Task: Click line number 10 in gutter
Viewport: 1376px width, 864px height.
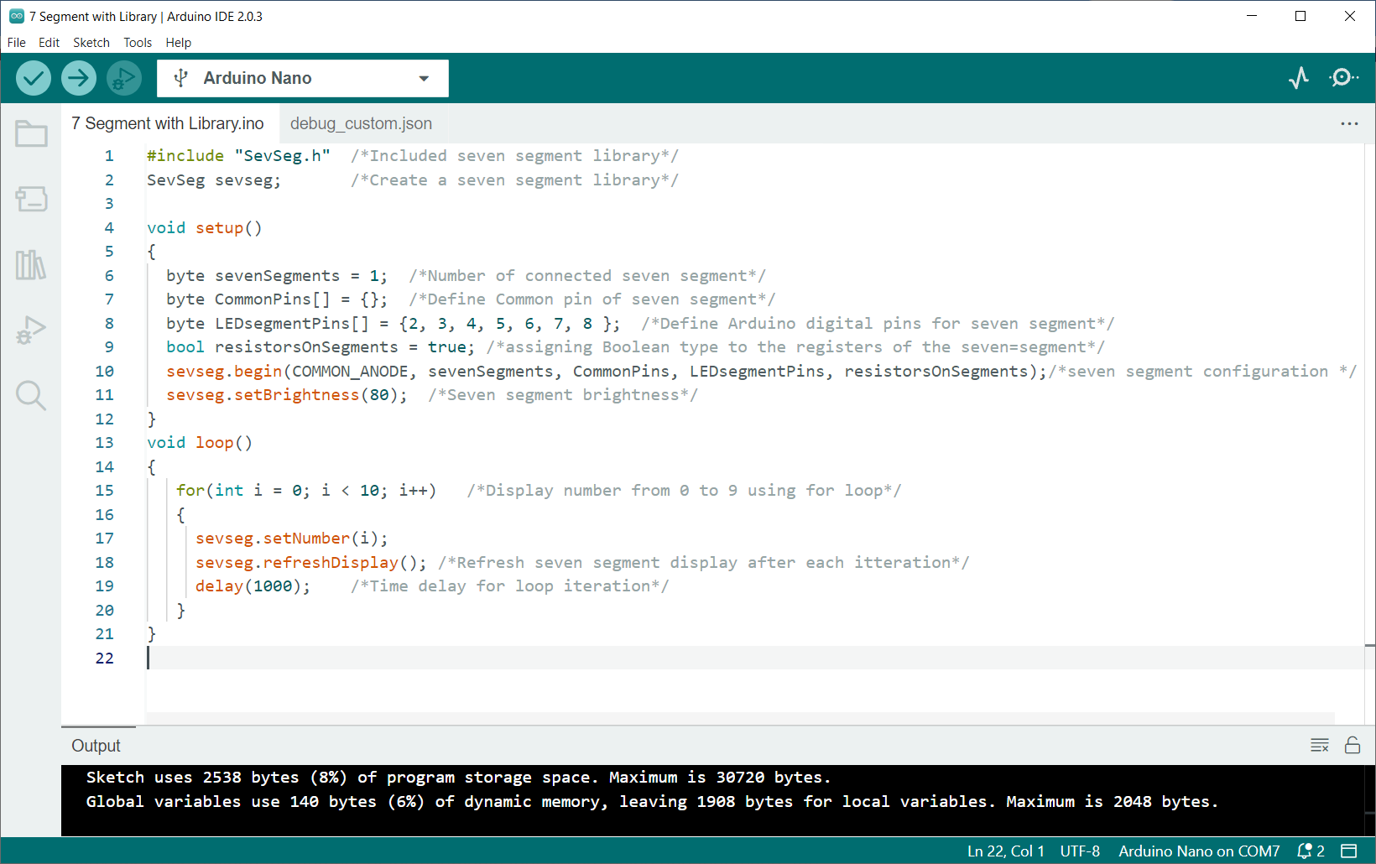Action: (x=104, y=371)
